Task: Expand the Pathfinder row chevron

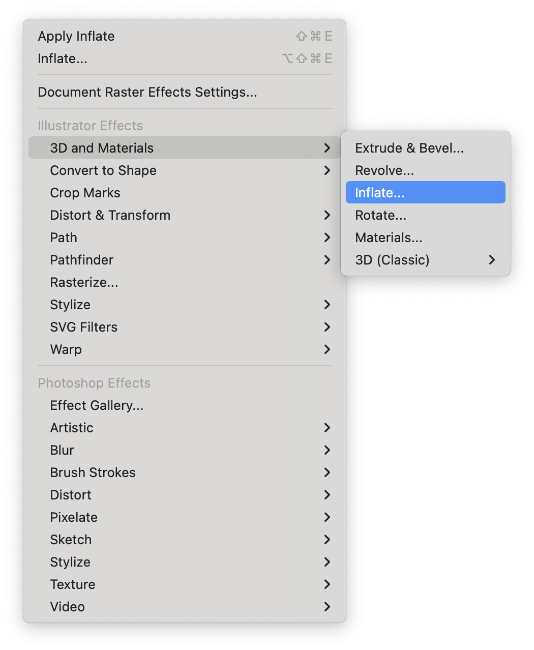Action: tap(327, 260)
